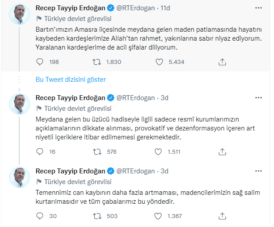
Task: Open @RTErdogan handle in second tweet
Action: pyautogui.click(x=135, y=98)
